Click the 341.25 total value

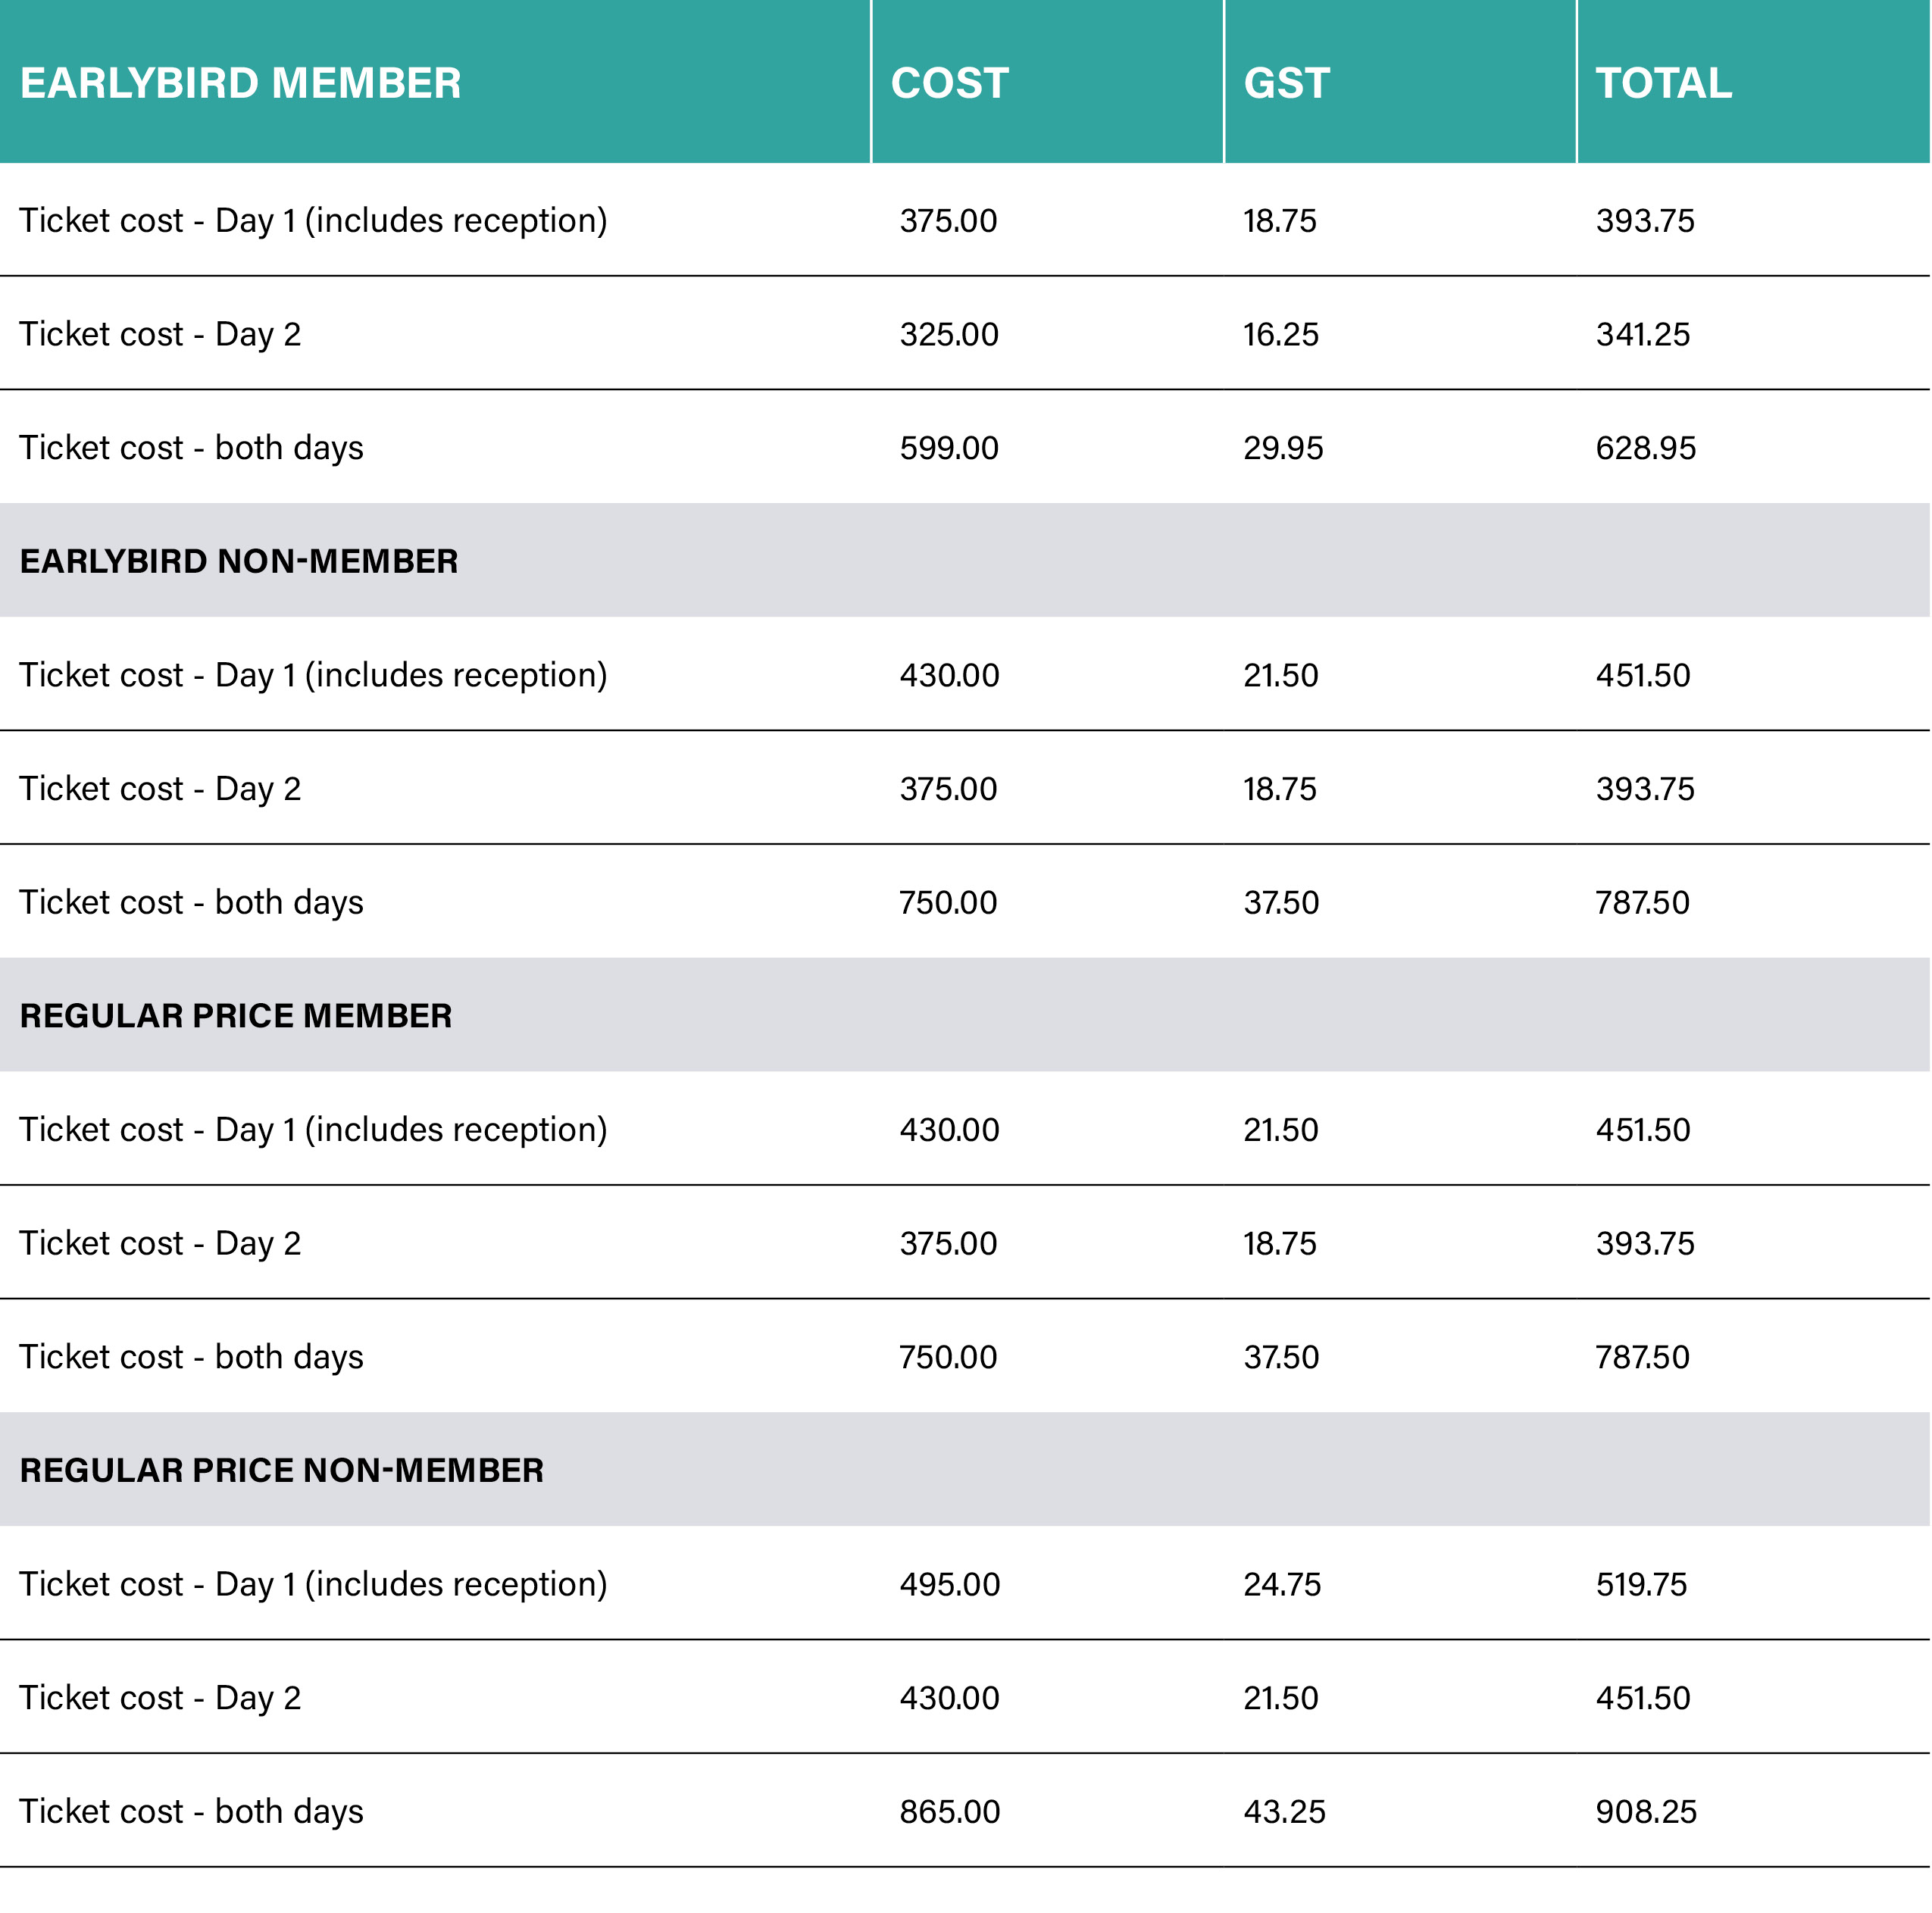pyautogui.click(x=1643, y=334)
